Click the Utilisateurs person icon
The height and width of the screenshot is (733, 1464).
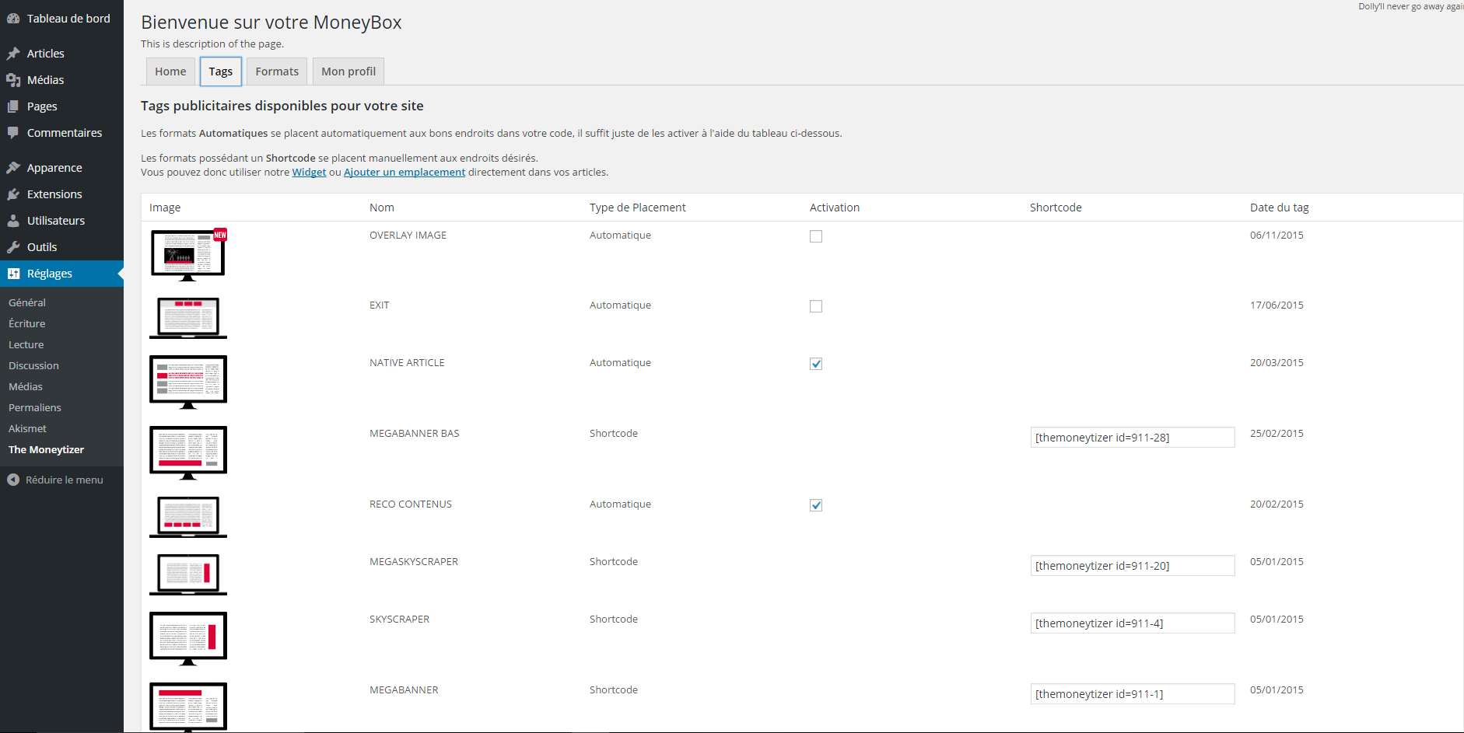13,221
